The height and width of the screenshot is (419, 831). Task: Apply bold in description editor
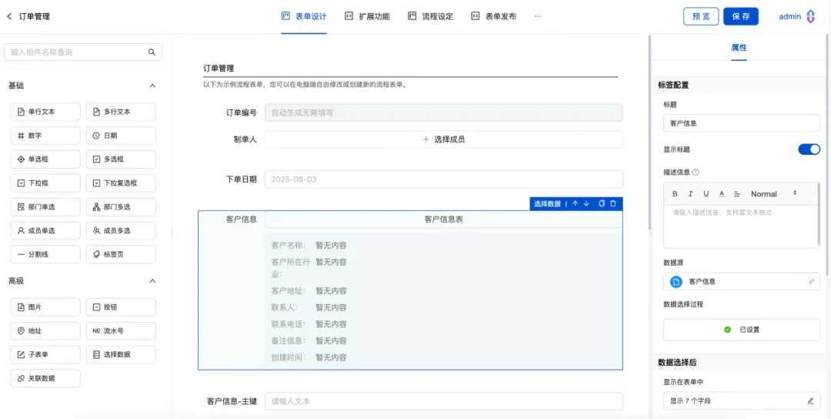coord(675,194)
